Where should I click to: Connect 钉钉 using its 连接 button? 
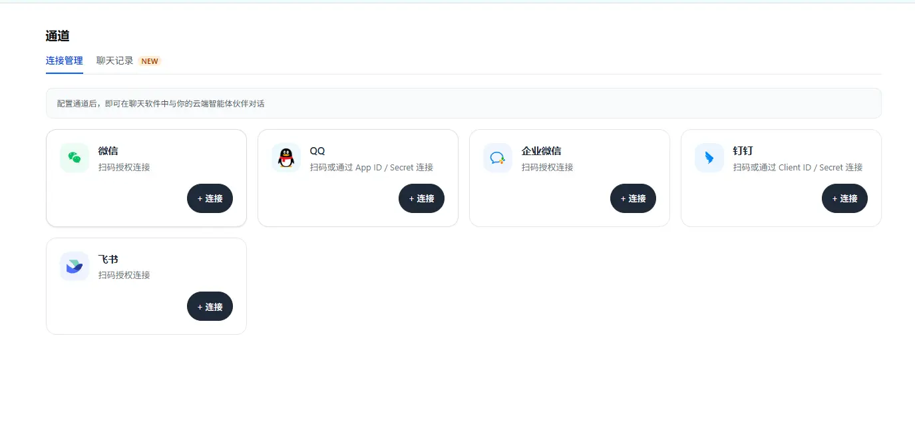point(844,198)
